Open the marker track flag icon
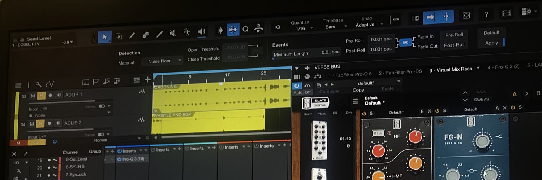This screenshot has height=180, width=542. (96, 82)
